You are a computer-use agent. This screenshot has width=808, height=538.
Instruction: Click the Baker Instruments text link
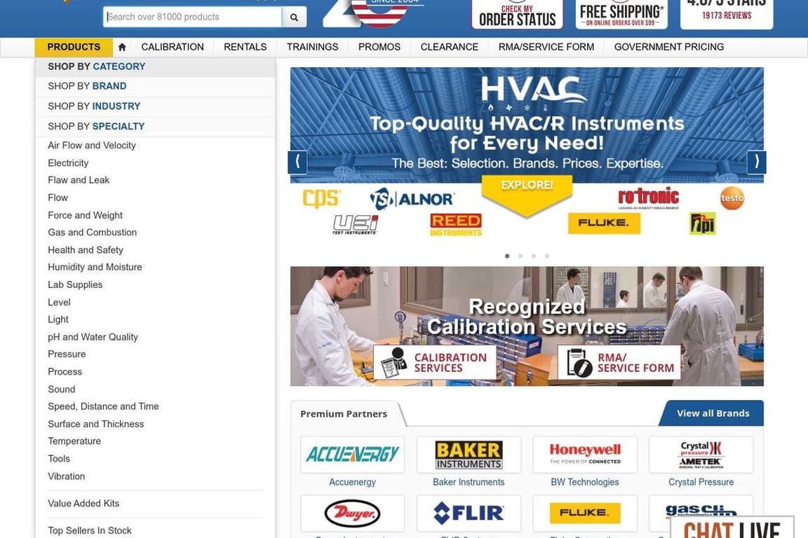(x=469, y=483)
